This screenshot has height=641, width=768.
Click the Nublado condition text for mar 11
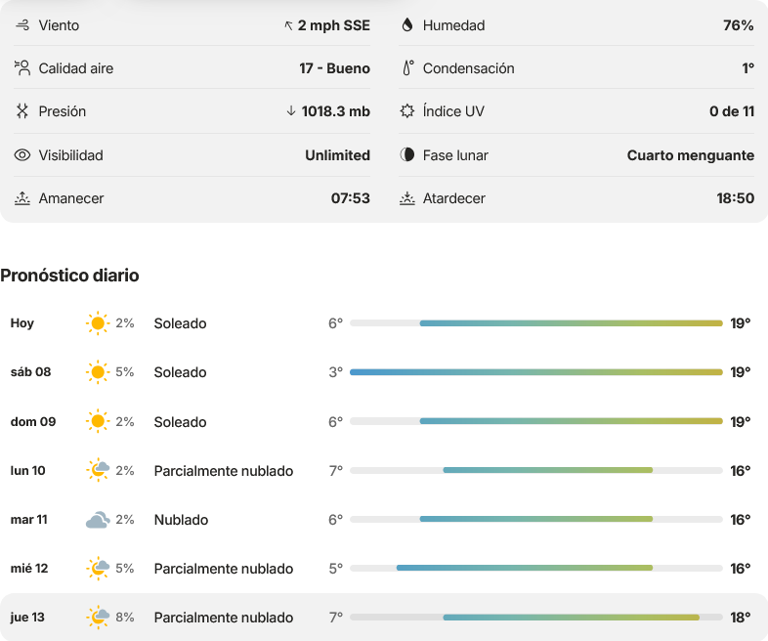click(181, 520)
